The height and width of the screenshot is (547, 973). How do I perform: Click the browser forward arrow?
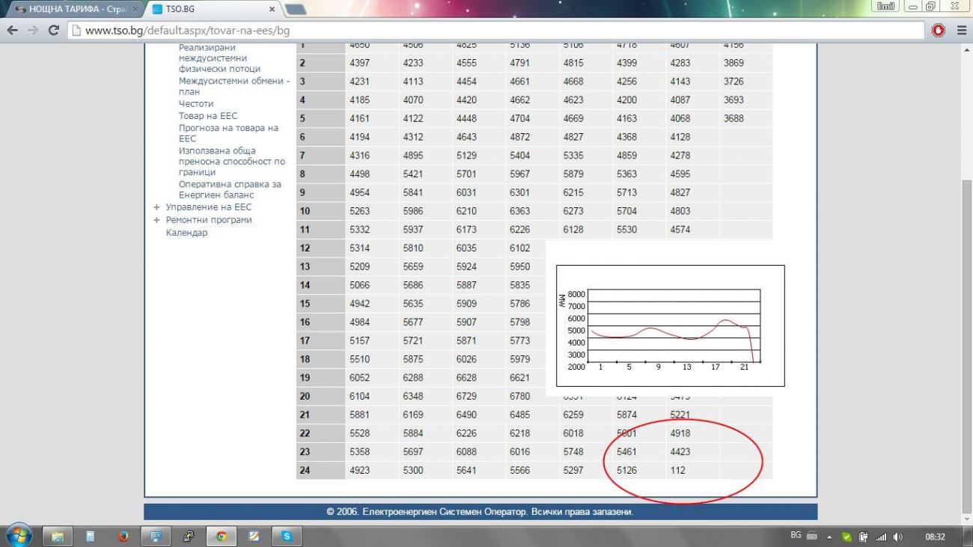coord(32,30)
